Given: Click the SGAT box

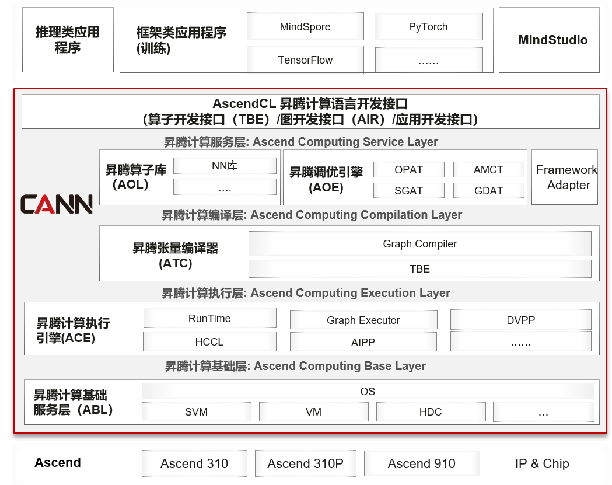Looking at the screenshot, I should pos(408,191).
